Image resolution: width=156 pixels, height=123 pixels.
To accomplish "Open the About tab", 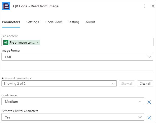I will [90, 22].
